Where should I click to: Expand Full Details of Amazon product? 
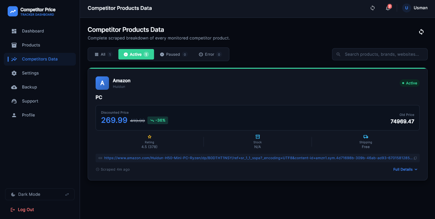pyautogui.click(x=405, y=169)
